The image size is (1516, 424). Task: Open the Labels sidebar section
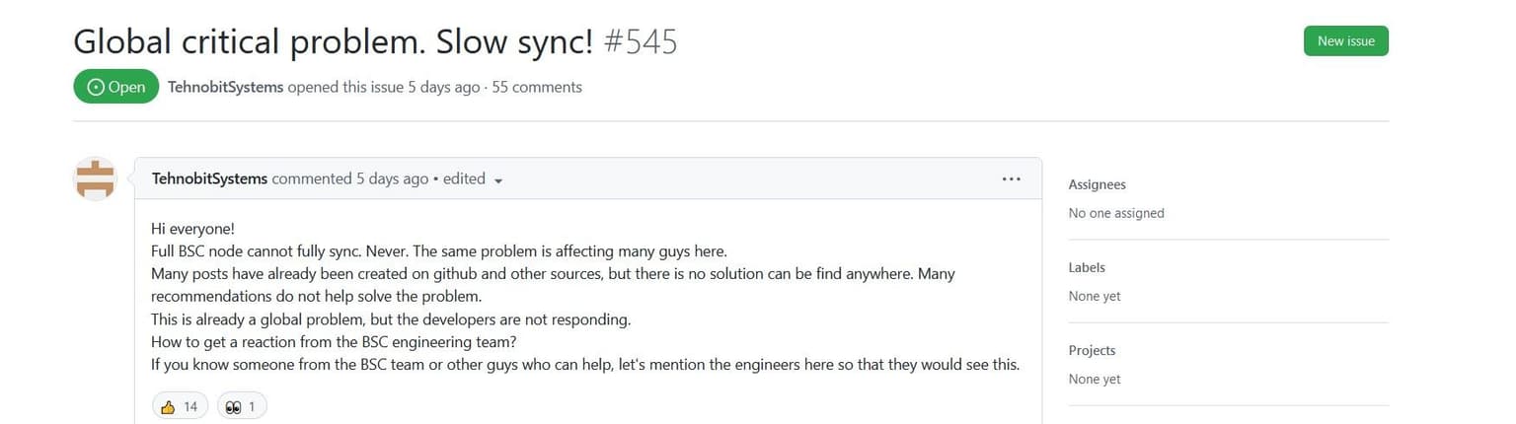click(1087, 267)
